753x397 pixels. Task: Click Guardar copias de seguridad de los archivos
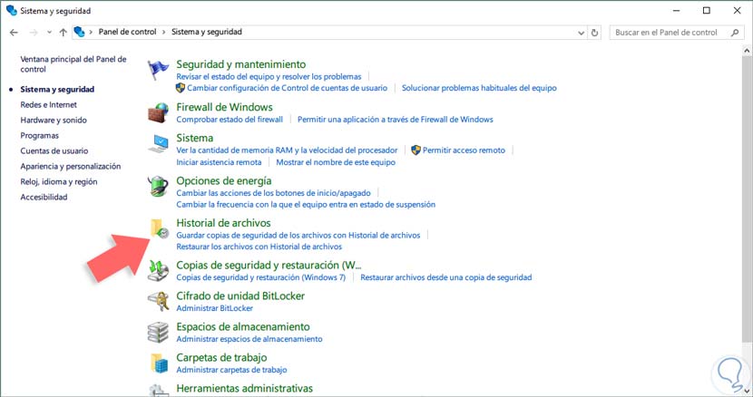[298, 236]
